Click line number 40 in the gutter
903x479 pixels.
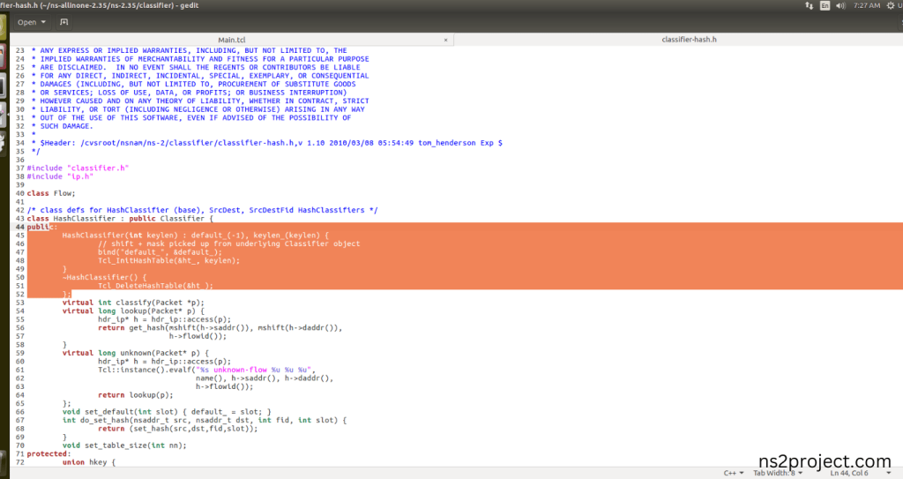tap(20, 193)
